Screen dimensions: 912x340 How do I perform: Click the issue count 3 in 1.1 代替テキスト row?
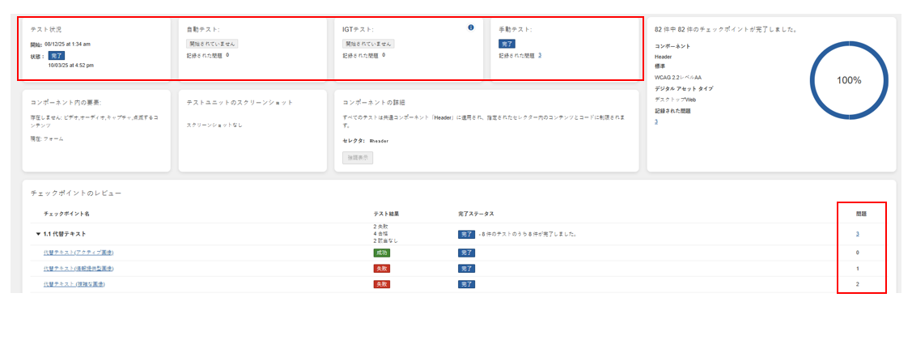point(858,234)
